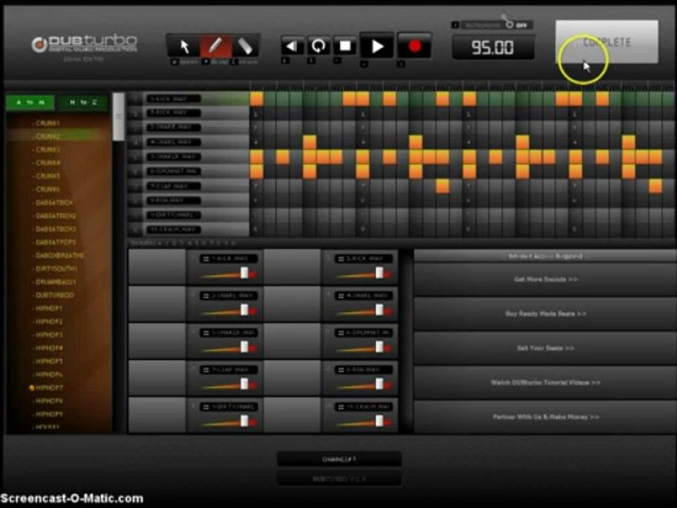Open Buy Ready Made Beats link
Image resolution: width=677 pixels, height=508 pixels.
[545, 314]
